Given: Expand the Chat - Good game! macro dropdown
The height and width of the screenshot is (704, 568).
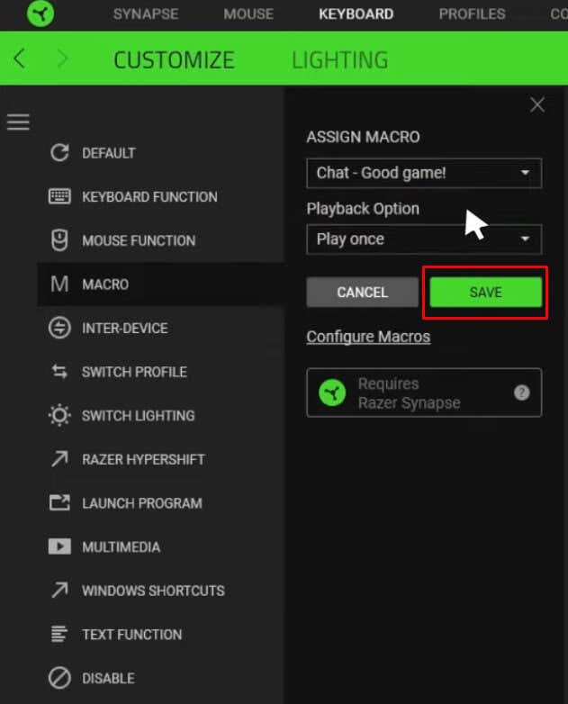Looking at the screenshot, I should 424,173.
